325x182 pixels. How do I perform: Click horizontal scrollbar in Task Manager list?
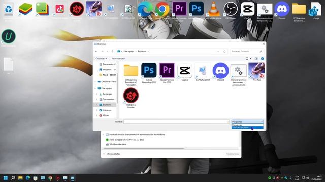pos(143,148)
